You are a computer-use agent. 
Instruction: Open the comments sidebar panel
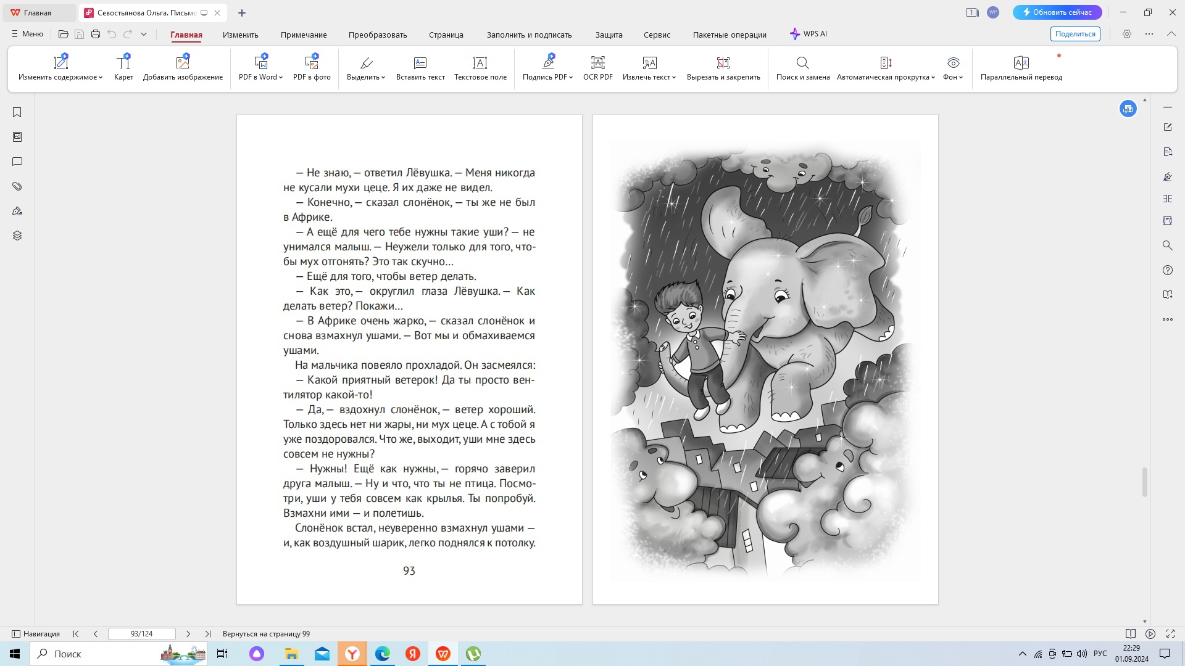(x=17, y=162)
